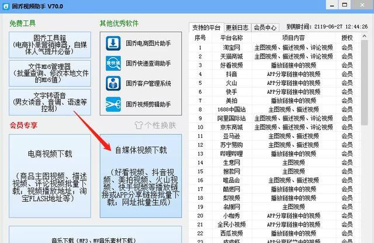Open 固乔快递查询助手 link text
Screen dimensions: 374x243
[x=148, y=63]
